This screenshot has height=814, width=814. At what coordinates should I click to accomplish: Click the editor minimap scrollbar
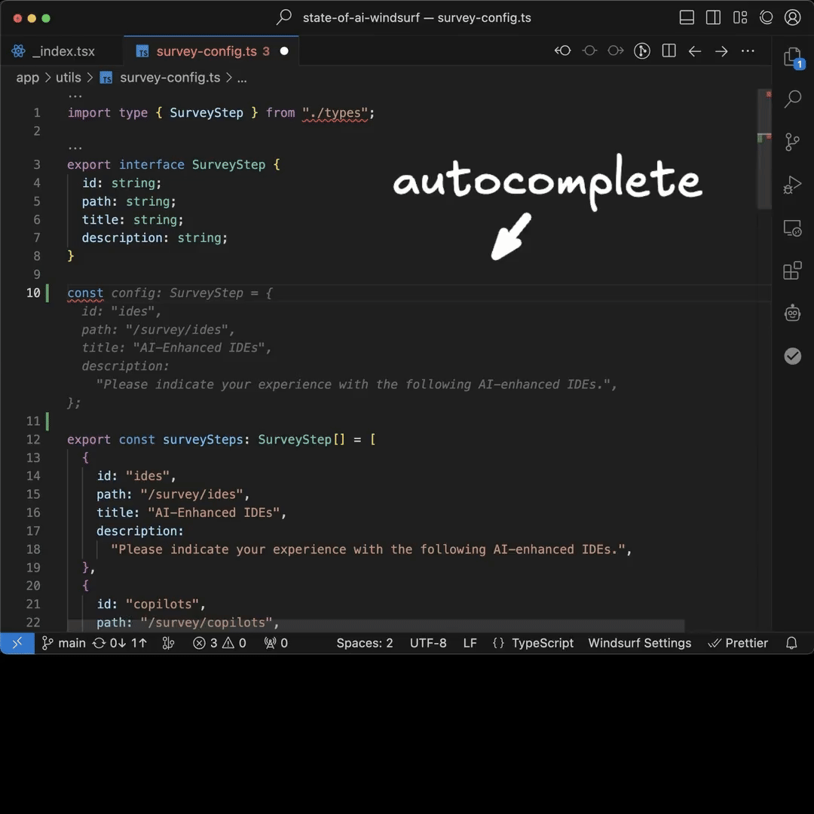pos(764,151)
